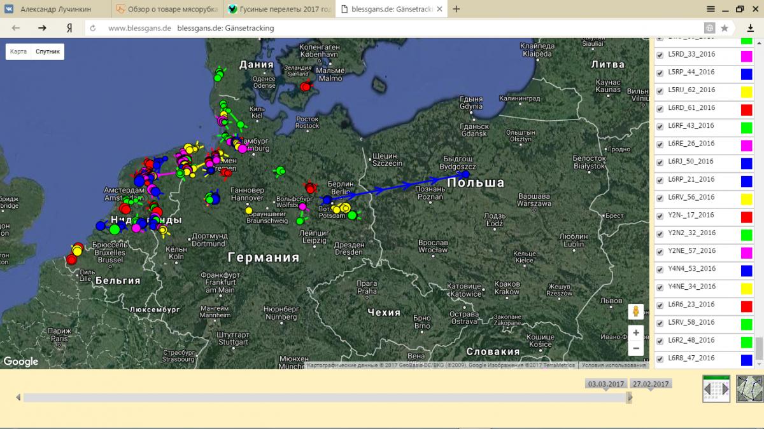The height and width of the screenshot is (429, 764).
Task: Open browser downloads arrow icon
Action: pyautogui.click(x=750, y=28)
